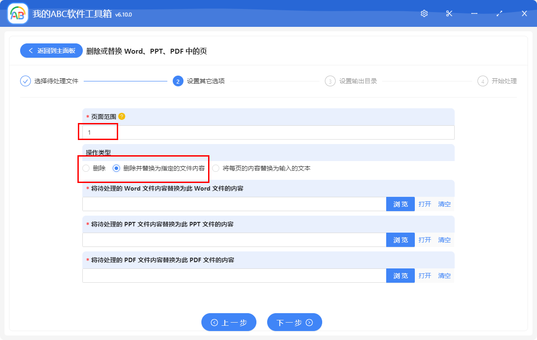Click the yellow help icon beside 页面范围
Viewport: 537px width, 340px height.
tap(122, 116)
